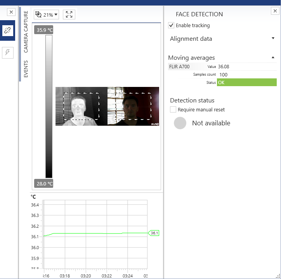Click the green OK status field
Screen dimensions: 281x279
[246, 82]
